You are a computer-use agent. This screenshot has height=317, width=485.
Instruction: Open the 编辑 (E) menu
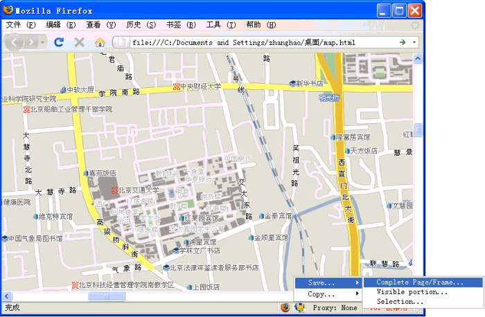tap(61, 25)
